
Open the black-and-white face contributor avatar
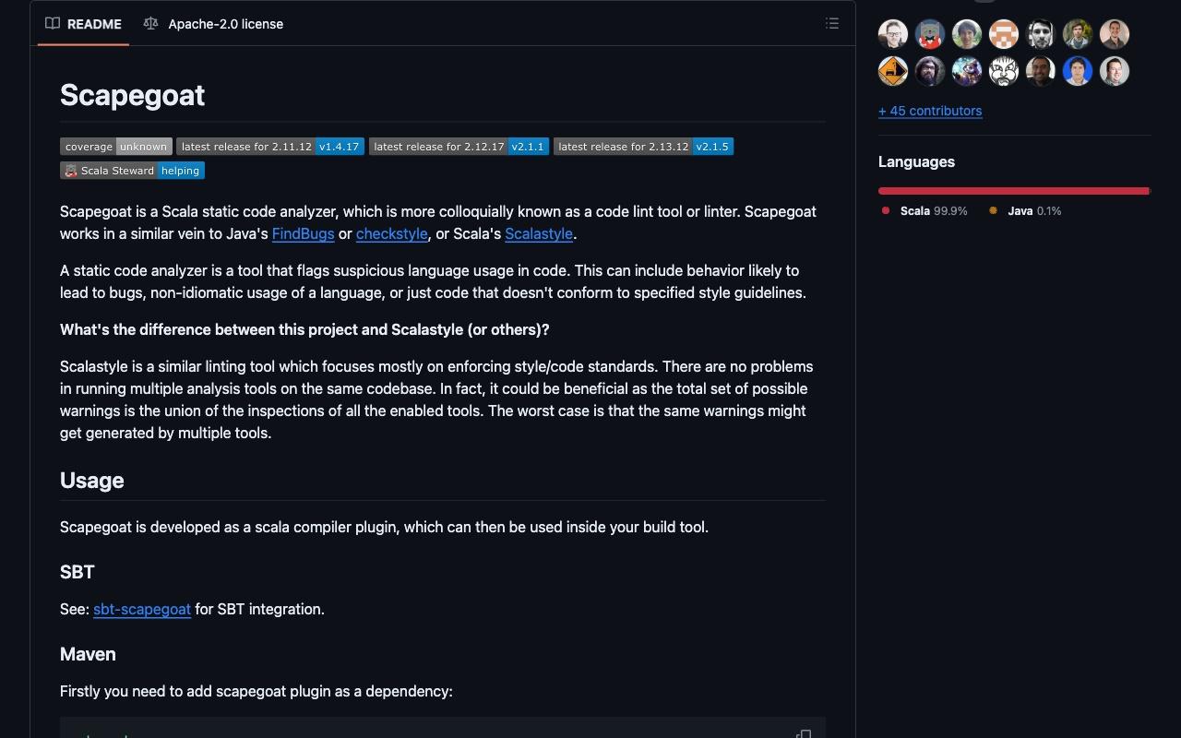click(1004, 71)
